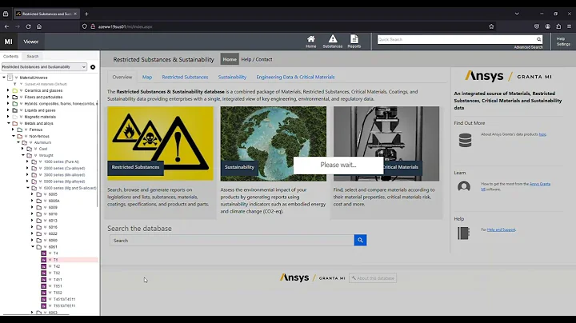
Task: Click the notebook icon under Help
Action: pos(463,233)
